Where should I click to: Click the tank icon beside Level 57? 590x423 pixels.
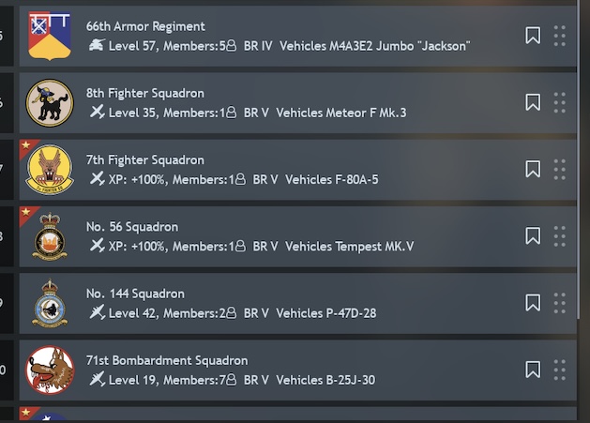97,45
